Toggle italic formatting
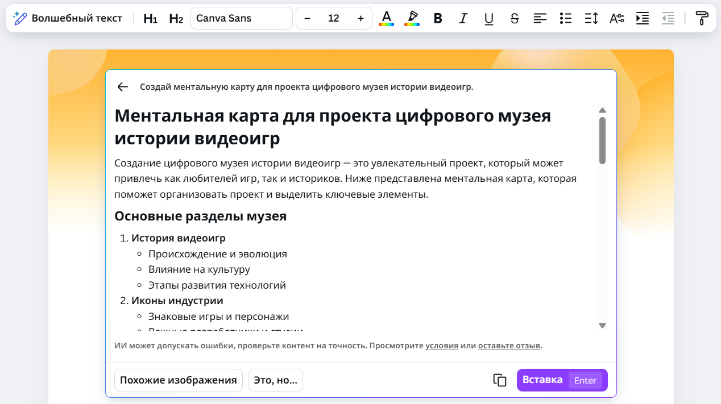This screenshot has height=404, width=721. click(x=463, y=18)
